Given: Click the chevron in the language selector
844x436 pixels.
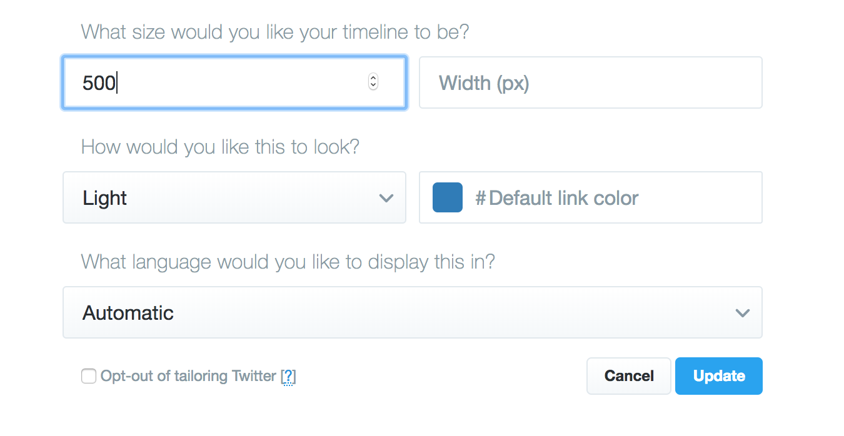Looking at the screenshot, I should [743, 312].
